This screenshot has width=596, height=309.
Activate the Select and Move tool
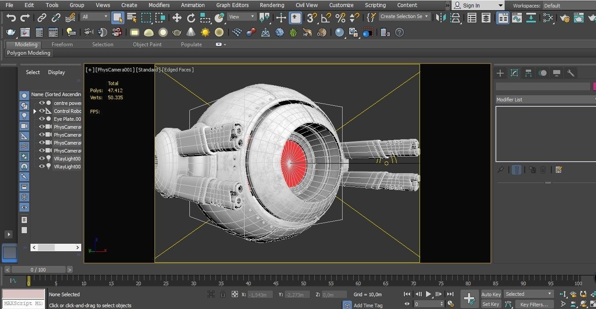(x=177, y=18)
